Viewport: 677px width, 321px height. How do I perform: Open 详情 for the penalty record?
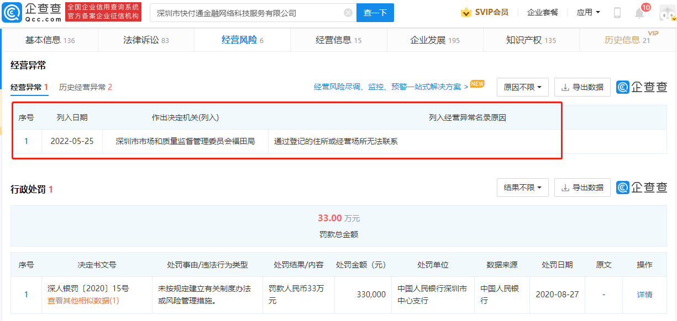pos(644,295)
